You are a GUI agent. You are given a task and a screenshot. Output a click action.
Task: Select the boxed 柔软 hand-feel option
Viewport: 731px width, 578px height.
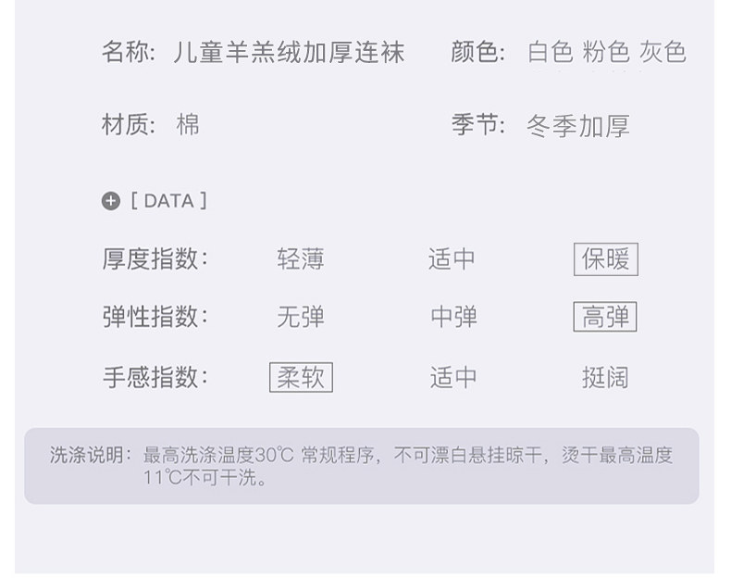301,378
